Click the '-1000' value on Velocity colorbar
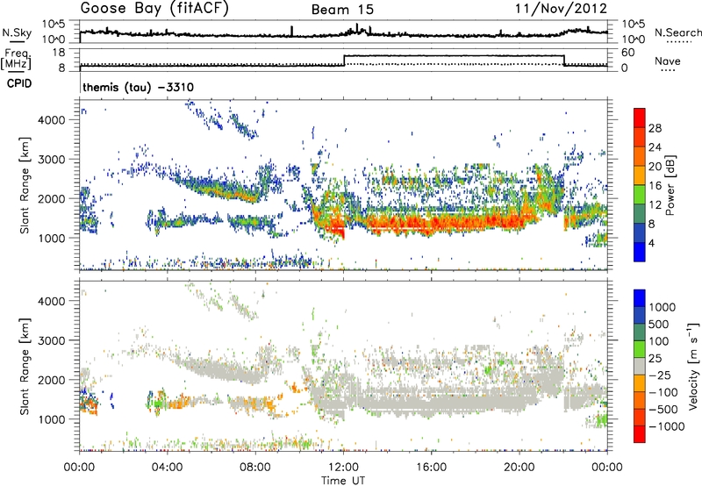702x486 pixels. [x=667, y=426]
